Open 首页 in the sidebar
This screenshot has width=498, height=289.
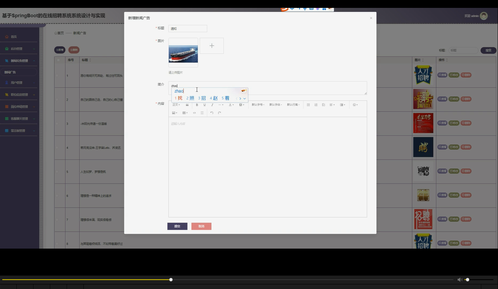pyautogui.click(x=19, y=37)
